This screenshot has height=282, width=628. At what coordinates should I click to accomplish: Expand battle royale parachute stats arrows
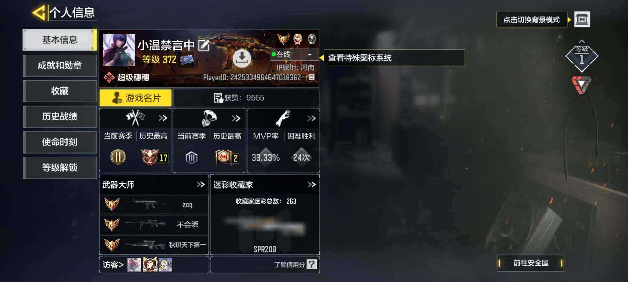(x=236, y=119)
